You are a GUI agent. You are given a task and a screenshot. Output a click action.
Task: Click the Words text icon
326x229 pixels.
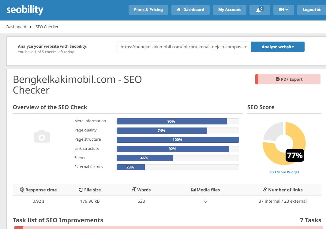134,189
